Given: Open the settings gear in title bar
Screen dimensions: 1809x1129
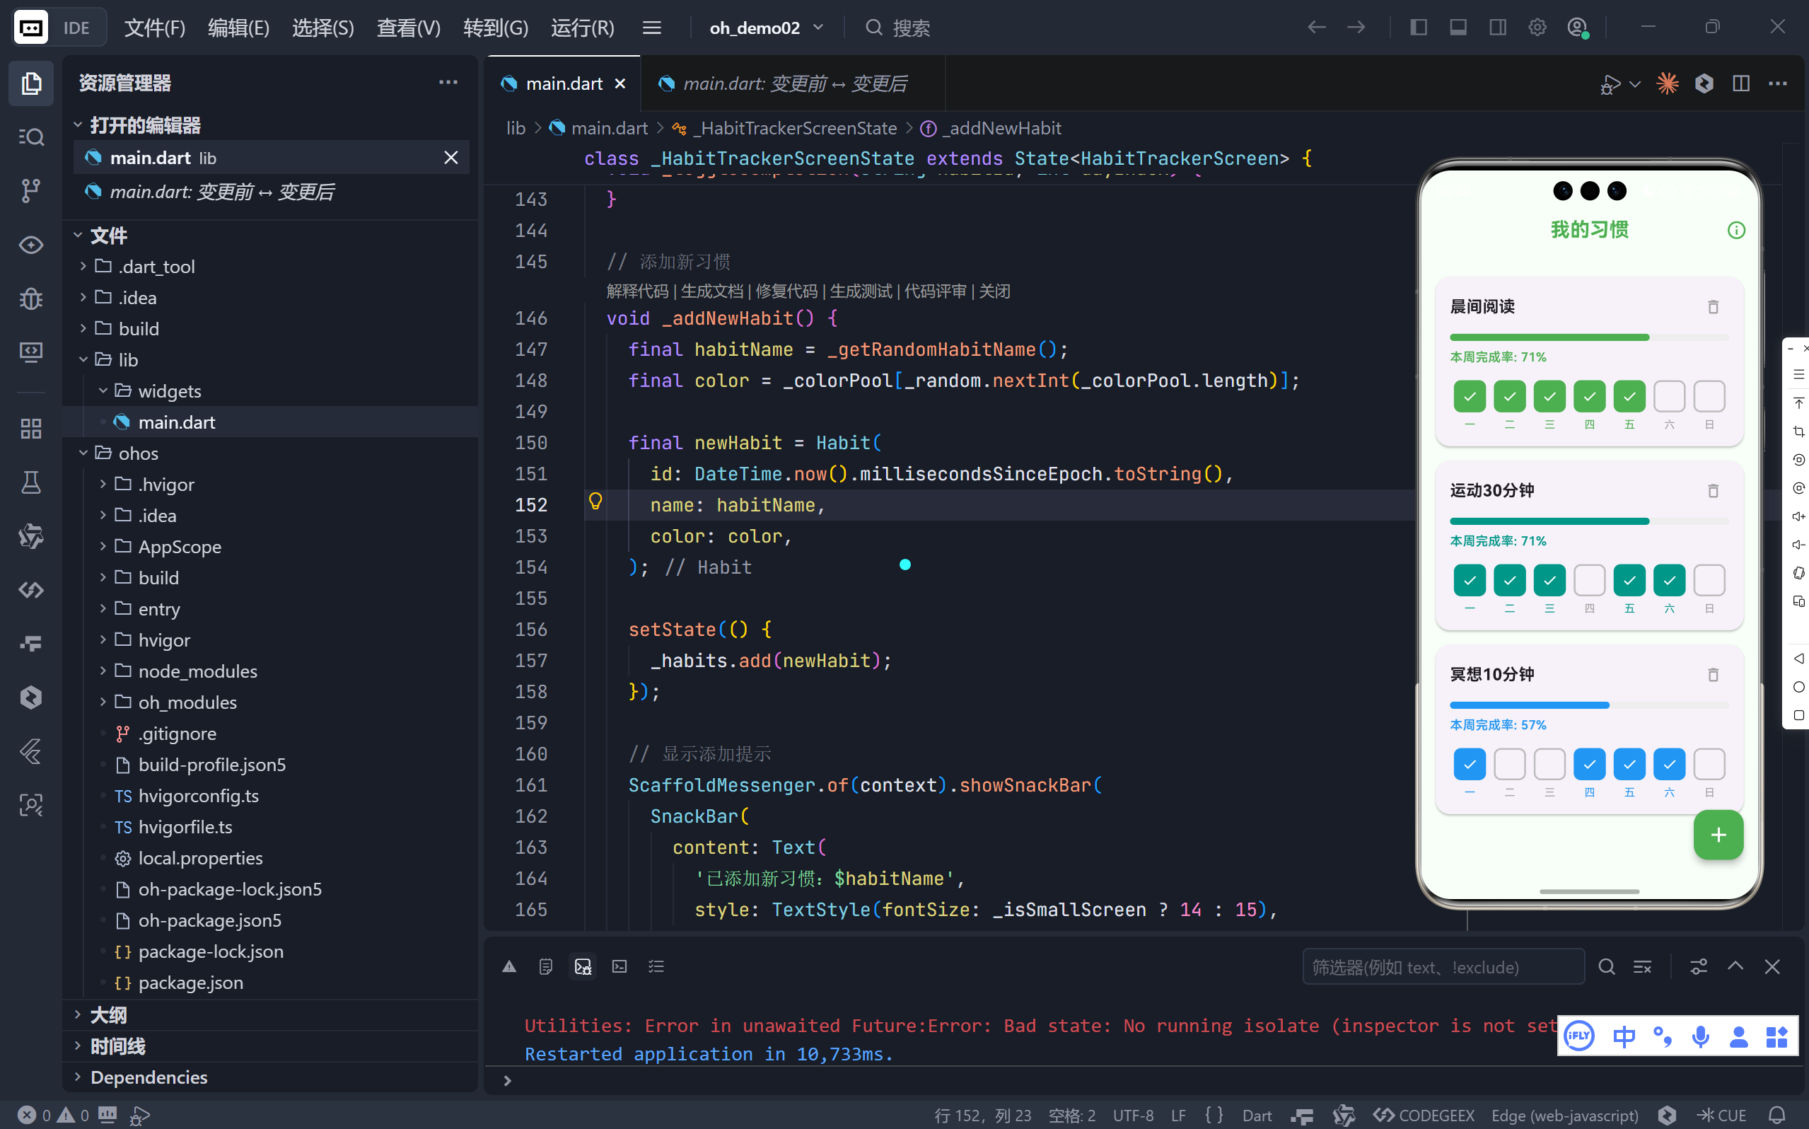Looking at the screenshot, I should (x=1537, y=28).
